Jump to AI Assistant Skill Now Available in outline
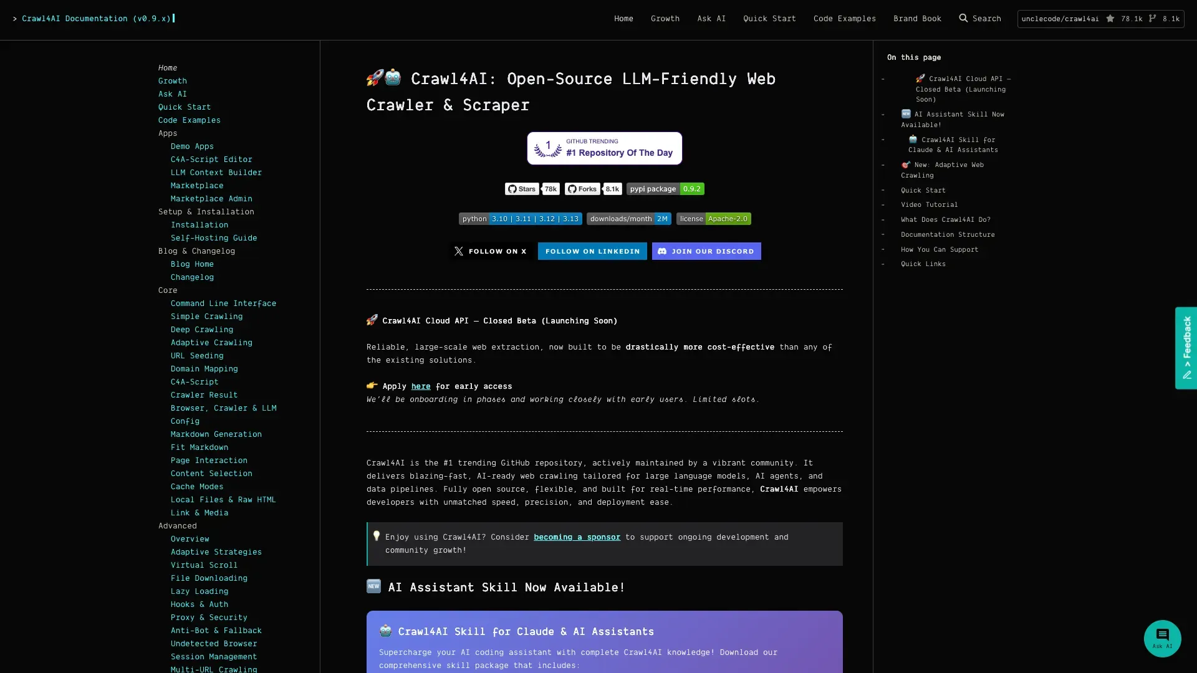This screenshot has width=1197, height=673. tap(953, 119)
